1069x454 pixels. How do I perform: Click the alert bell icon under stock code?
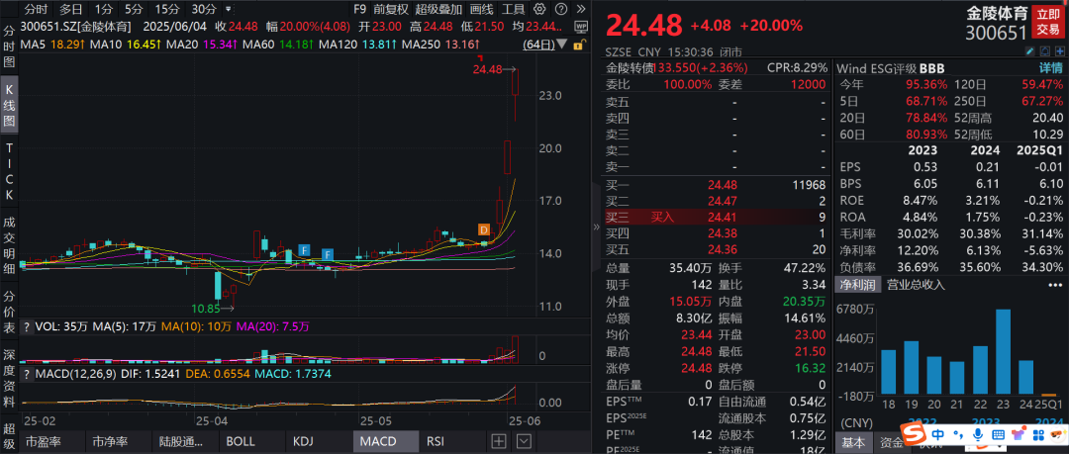pyautogui.click(x=1044, y=51)
